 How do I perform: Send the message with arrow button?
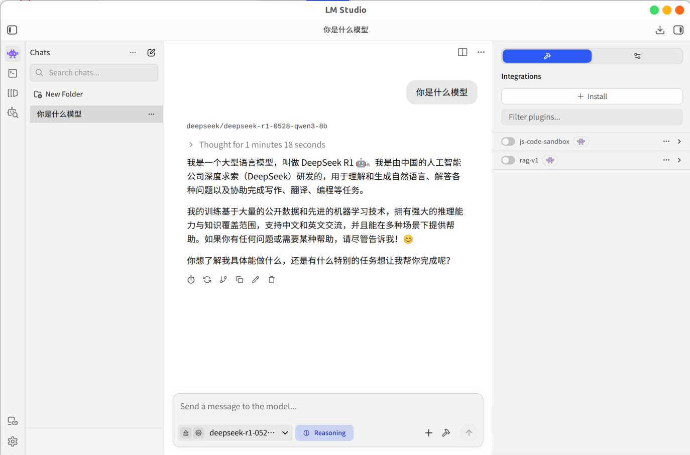(469, 433)
